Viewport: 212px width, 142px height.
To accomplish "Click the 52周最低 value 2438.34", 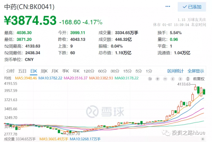I will (x=33, y=53).
